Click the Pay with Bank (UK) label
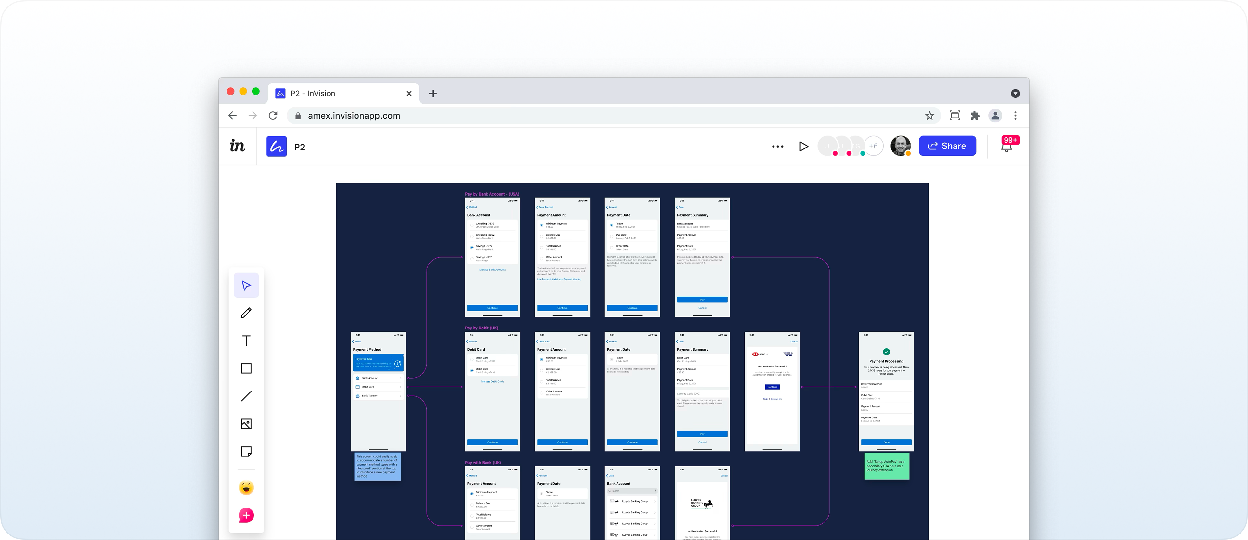Image resolution: width=1248 pixels, height=540 pixels. [483, 463]
